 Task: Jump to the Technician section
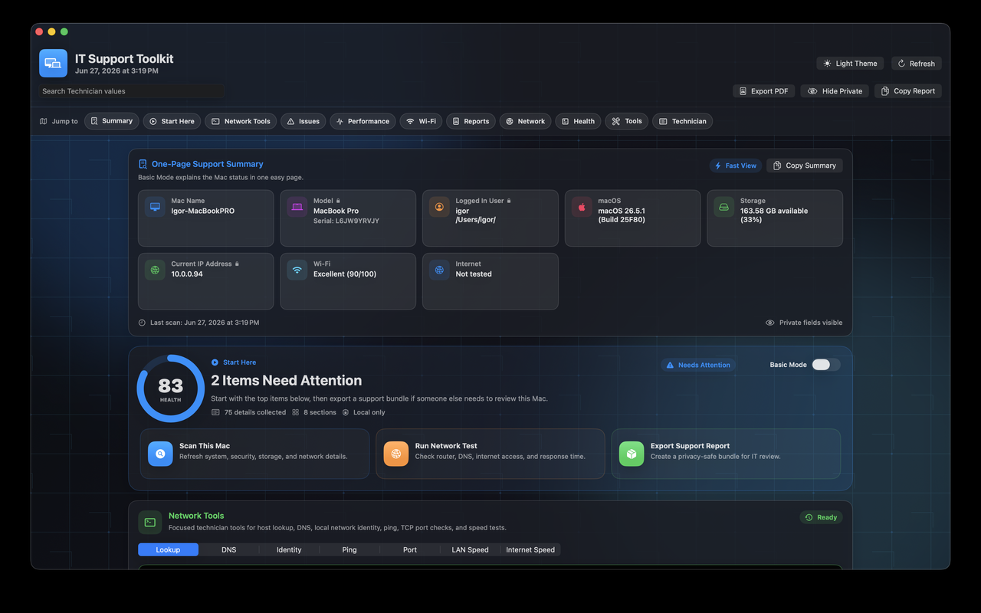(682, 121)
